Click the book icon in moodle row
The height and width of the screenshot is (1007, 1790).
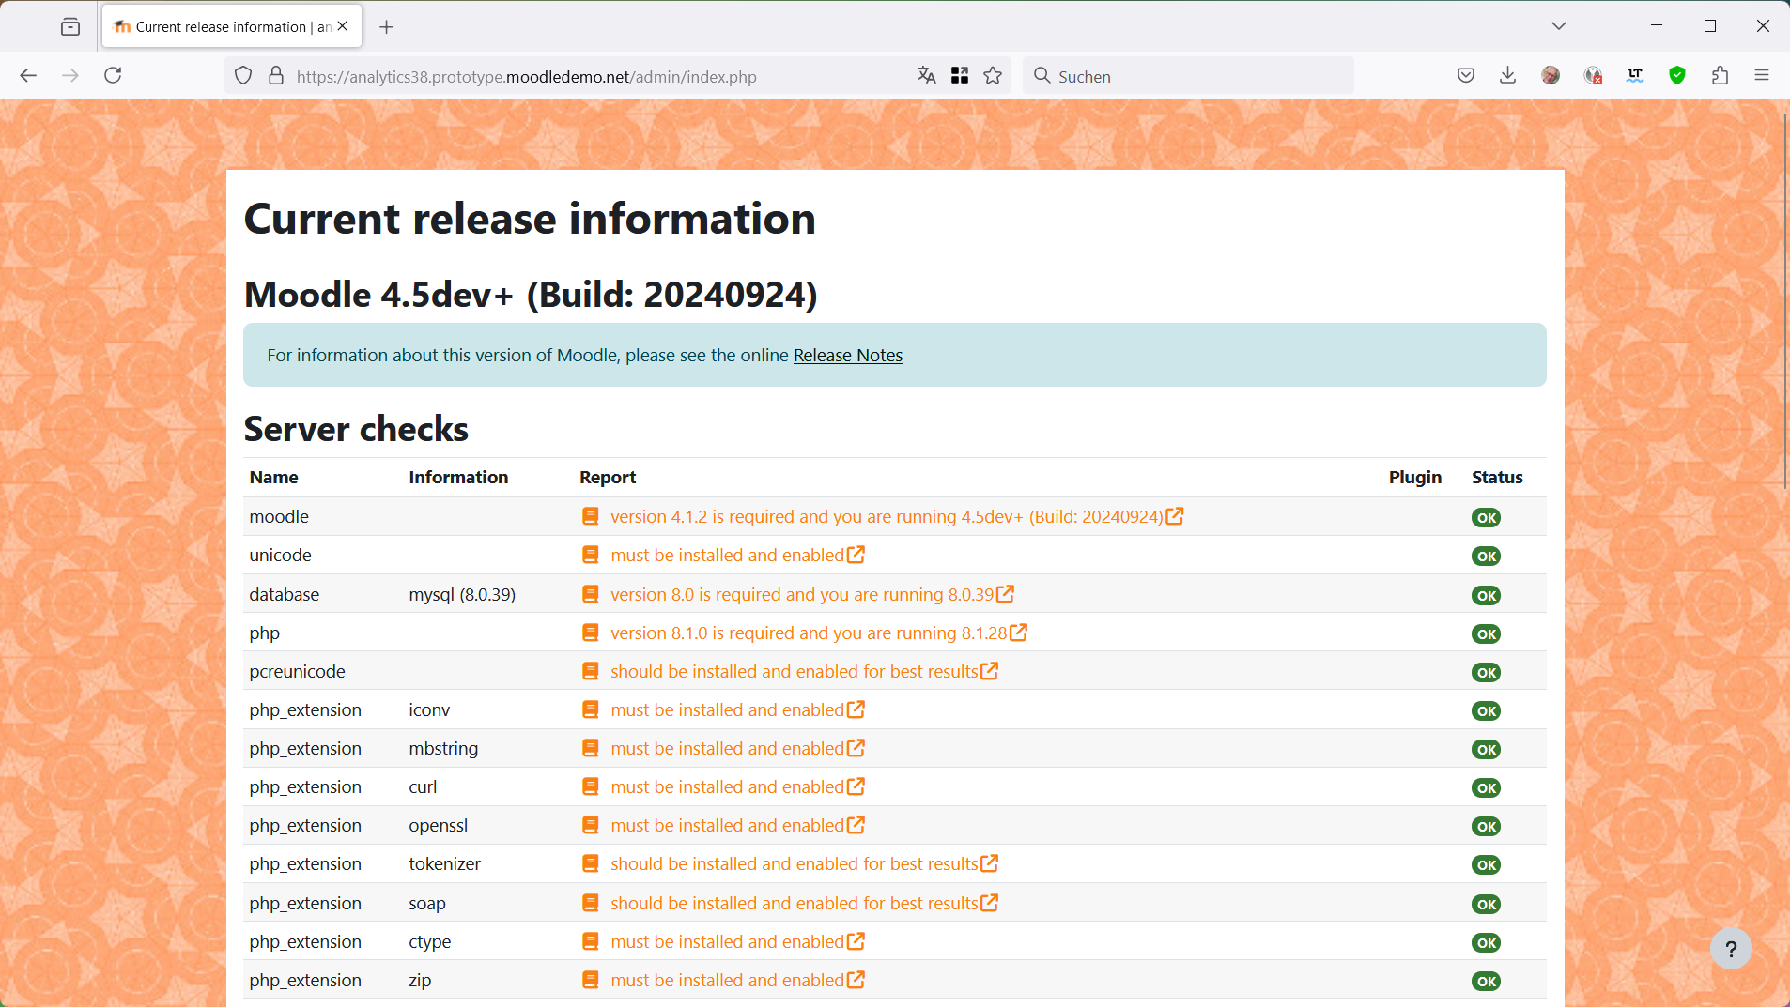tap(590, 517)
